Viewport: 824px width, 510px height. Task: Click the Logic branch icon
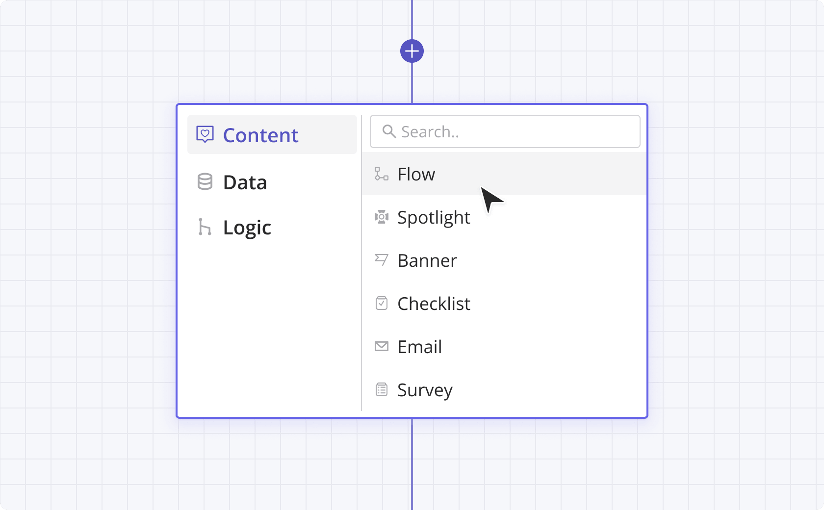(x=204, y=227)
